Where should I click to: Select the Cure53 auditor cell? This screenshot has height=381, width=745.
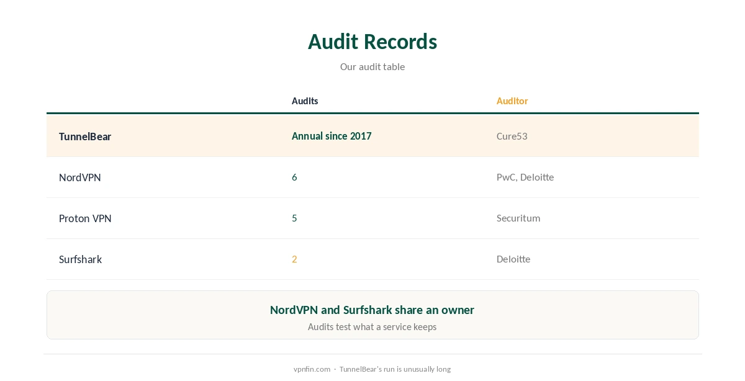[x=512, y=136]
